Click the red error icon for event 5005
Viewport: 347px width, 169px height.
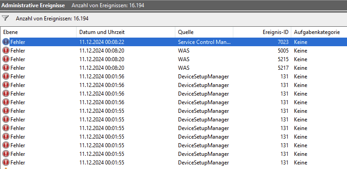tap(6, 51)
